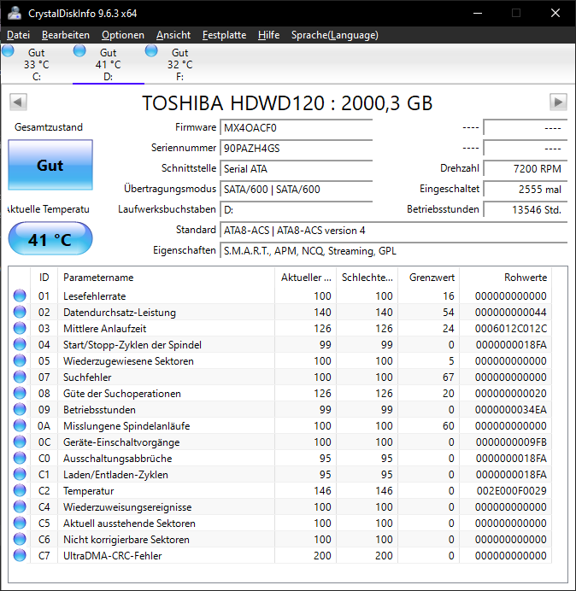This screenshot has width=576, height=591.
Task: Click status icon for Güte der Suchoperationen
Action: 20,393
